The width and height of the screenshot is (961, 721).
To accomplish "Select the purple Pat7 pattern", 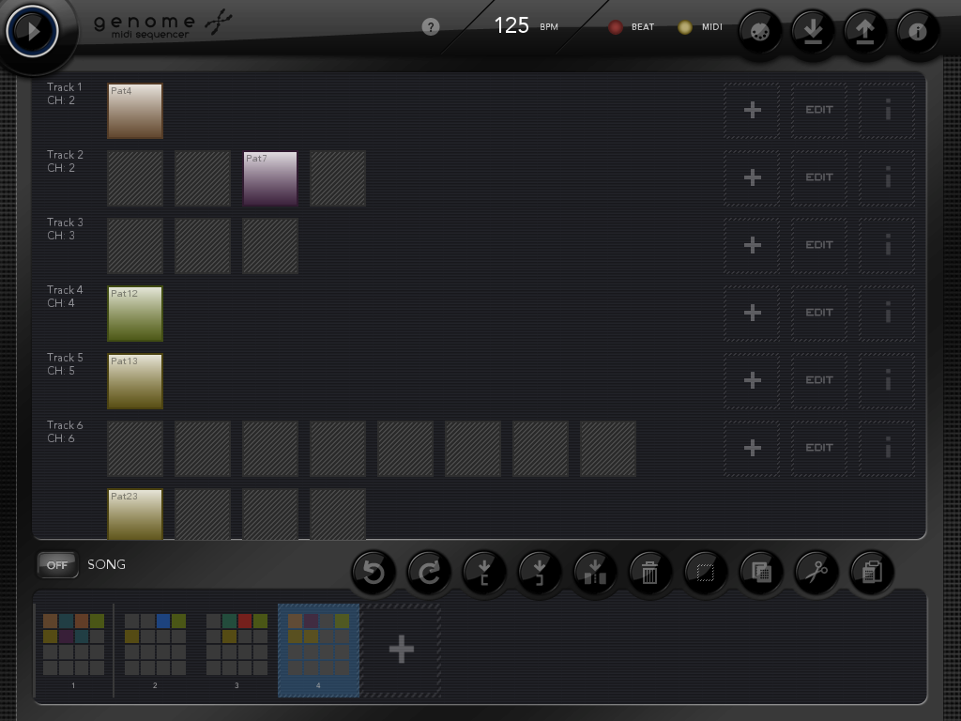I will point(270,178).
